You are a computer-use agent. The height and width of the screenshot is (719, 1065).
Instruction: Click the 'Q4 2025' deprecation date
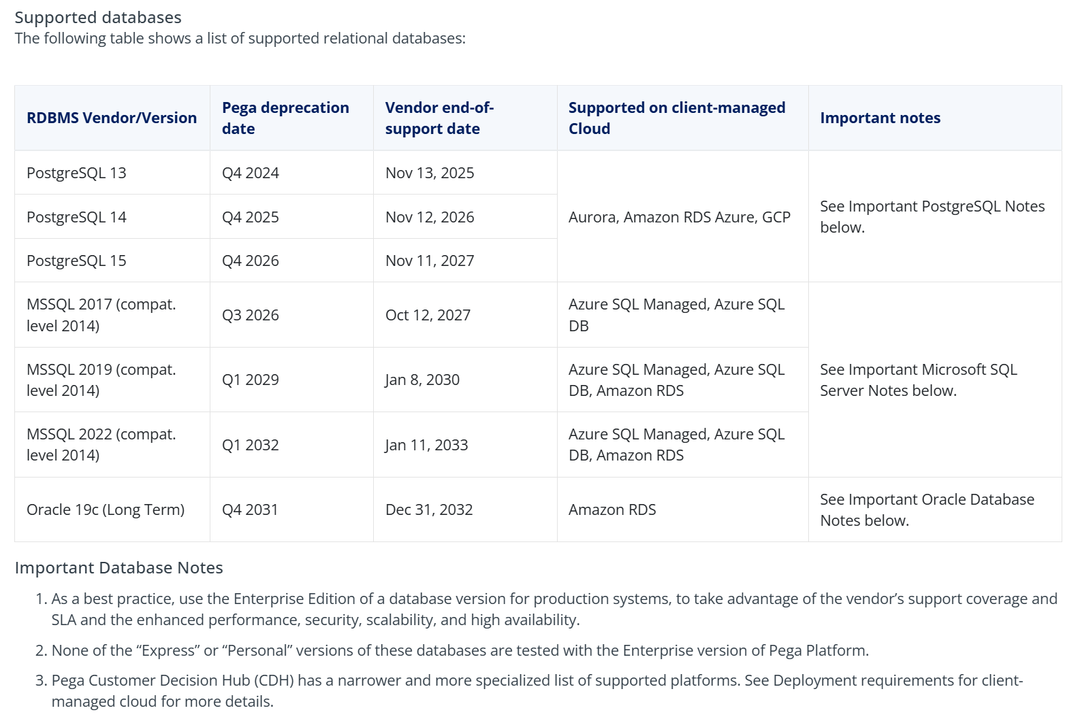[x=251, y=217]
